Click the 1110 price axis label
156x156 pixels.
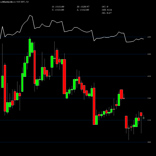pos(149,120)
